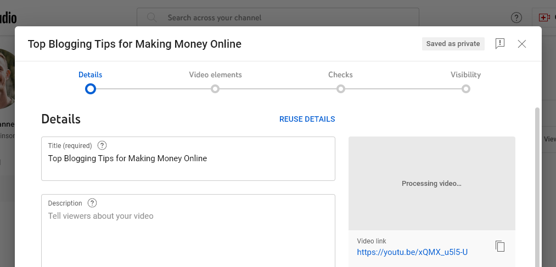556x267 pixels.
Task: Switch to the Visibility step
Action: point(465,88)
